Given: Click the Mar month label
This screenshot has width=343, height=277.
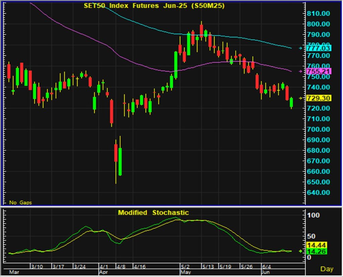Looking at the screenshot, I should click(x=14, y=272).
